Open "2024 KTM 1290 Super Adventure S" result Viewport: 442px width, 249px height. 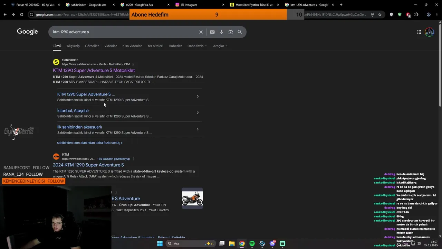(88, 165)
